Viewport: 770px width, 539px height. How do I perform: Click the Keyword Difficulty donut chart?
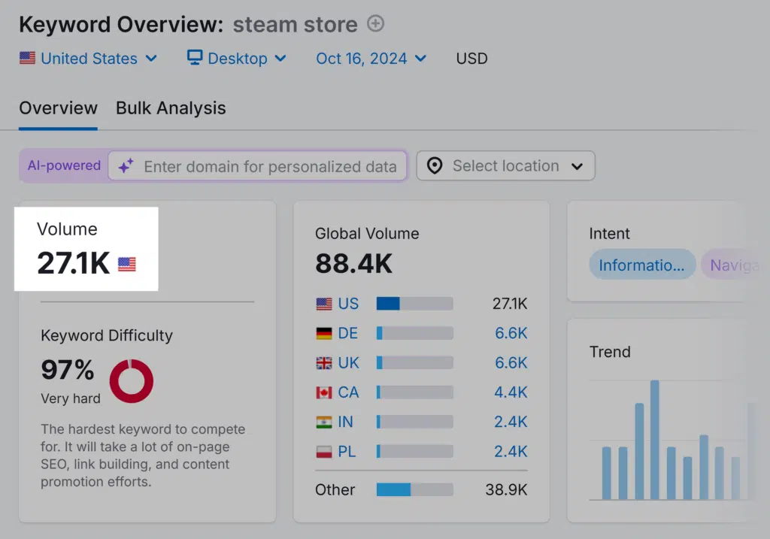(x=132, y=380)
